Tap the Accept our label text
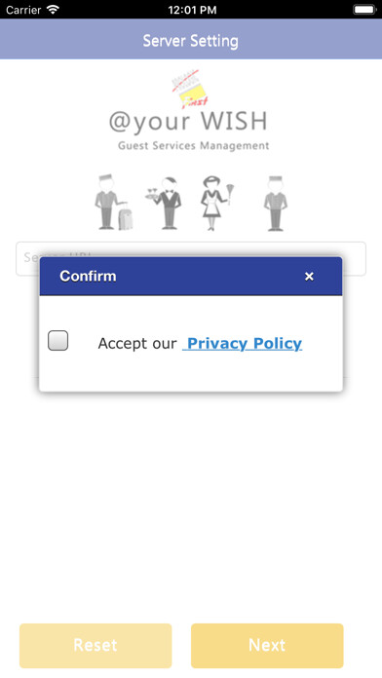Image resolution: width=382 pixels, height=678 pixels. [137, 343]
